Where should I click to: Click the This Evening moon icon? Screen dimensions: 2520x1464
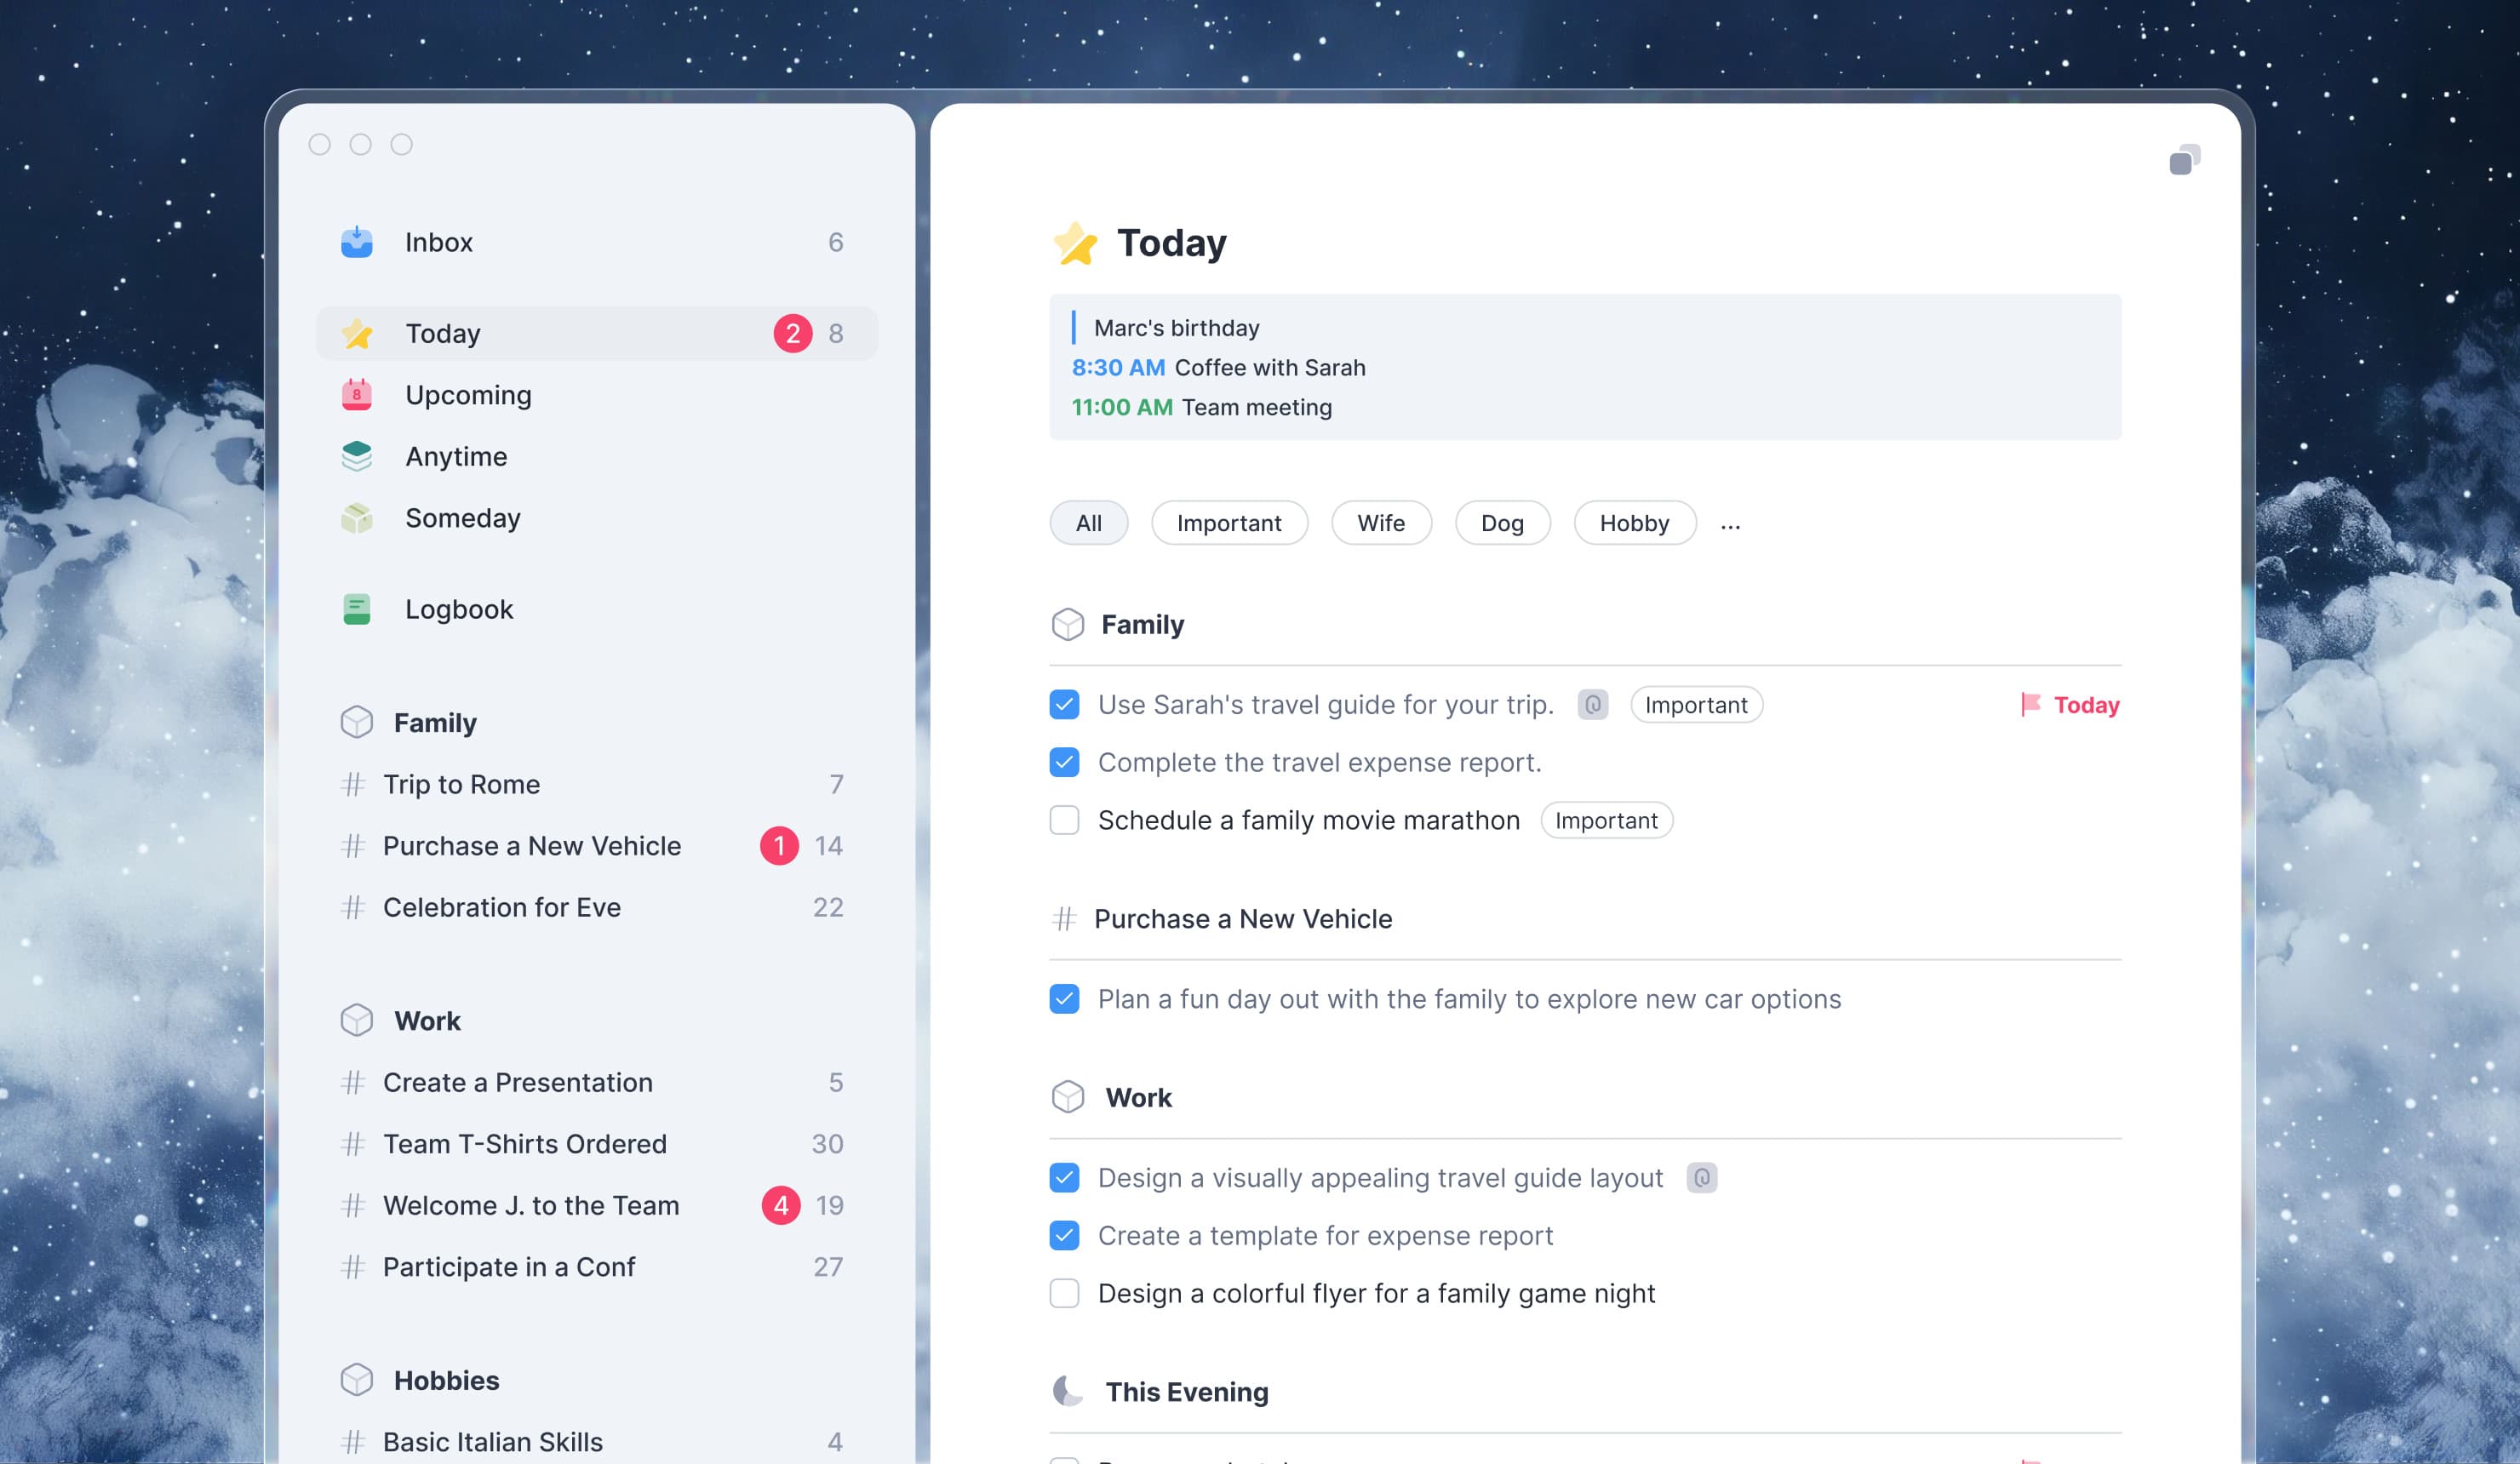point(1067,1391)
